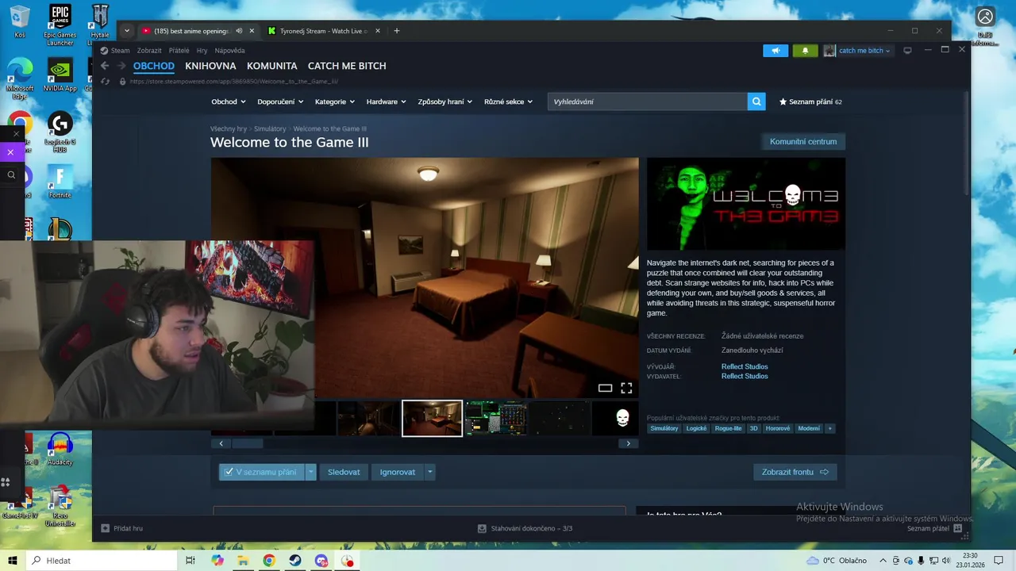The height and width of the screenshot is (571, 1016).
Task: Expand the Ignorovat dropdown arrow
Action: click(x=430, y=472)
